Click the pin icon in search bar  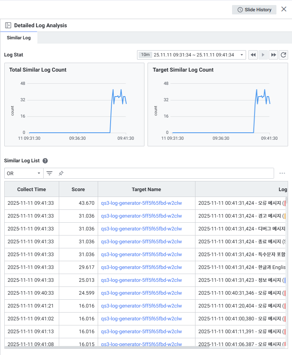click(61, 173)
